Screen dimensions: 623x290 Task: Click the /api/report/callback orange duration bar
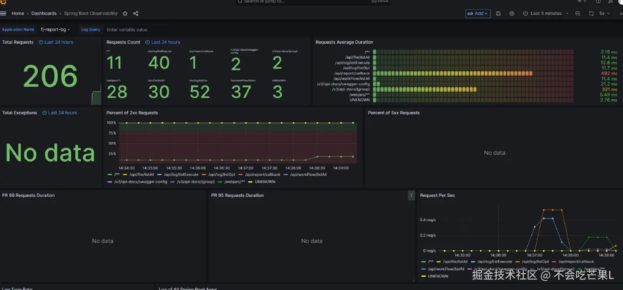[453, 74]
